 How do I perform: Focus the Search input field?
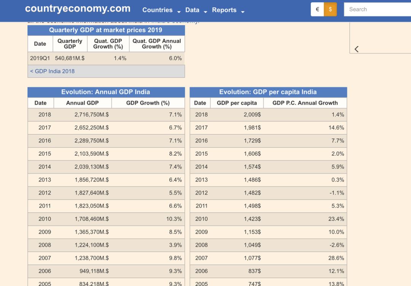[378, 10]
